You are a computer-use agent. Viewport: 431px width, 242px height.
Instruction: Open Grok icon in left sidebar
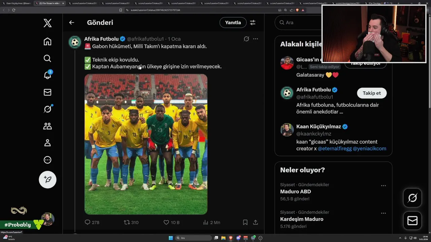point(47,109)
